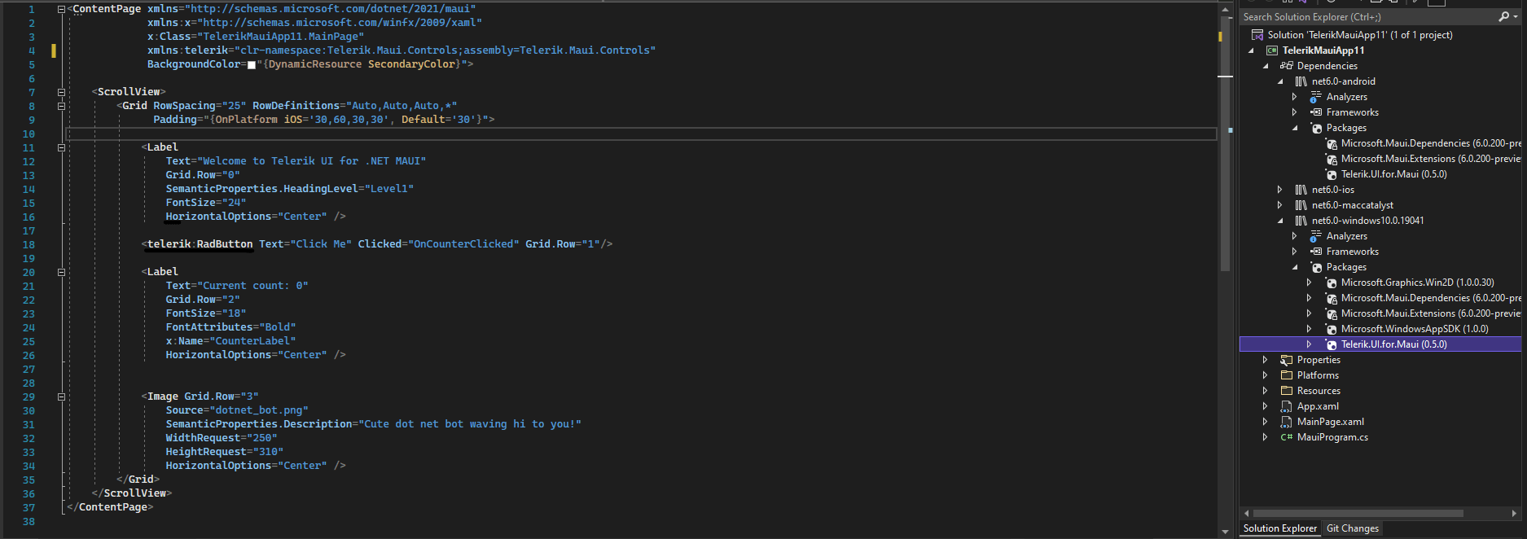Collapse the net6.0-windows10.0.19041 node

(1279, 221)
